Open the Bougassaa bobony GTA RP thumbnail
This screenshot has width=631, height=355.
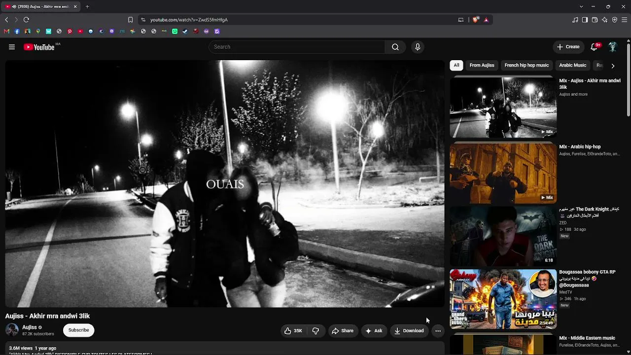(x=503, y=299)
